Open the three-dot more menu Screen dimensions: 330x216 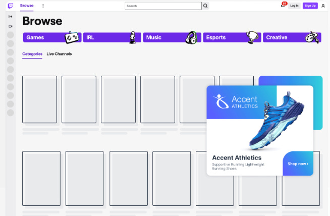coord(43,6)
